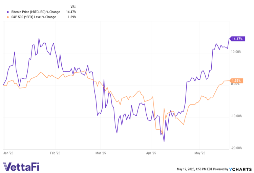
Task: Click the orange 1.39% end-of-line flag
Action: pyautogui.click(x=236, y=81)
